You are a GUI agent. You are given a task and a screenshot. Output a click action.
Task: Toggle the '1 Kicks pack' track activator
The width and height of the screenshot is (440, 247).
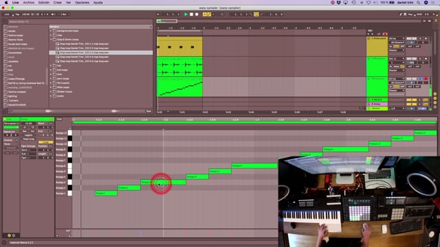pyautogui.click(x=411, y=38)
